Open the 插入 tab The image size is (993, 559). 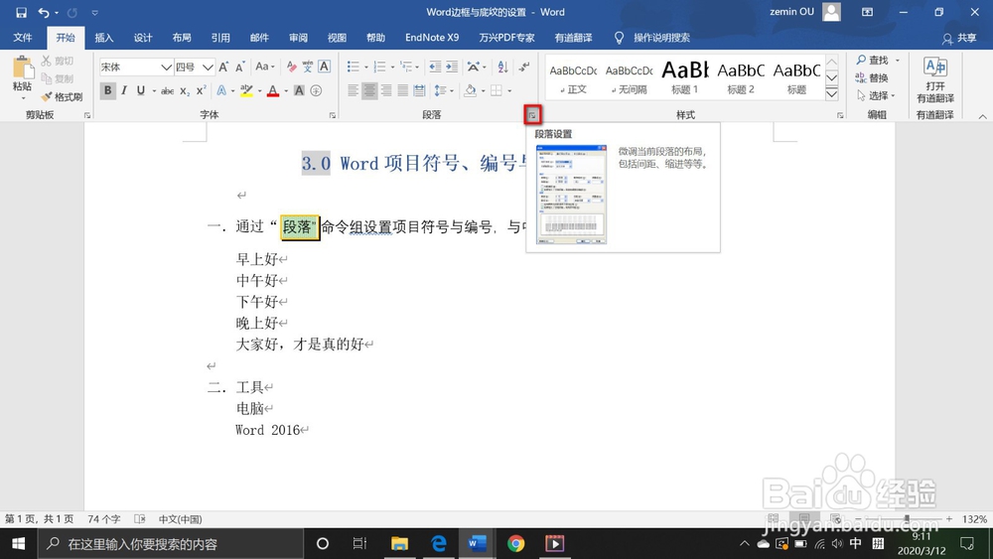point(104,38)
